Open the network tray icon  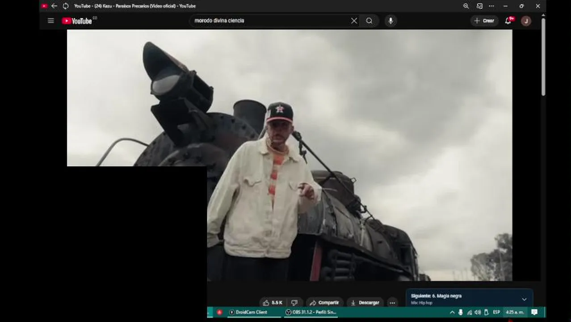469,312
